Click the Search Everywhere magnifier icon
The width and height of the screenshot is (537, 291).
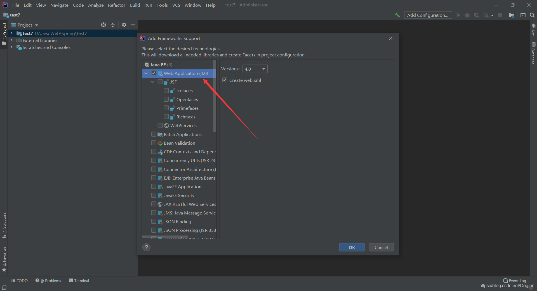click(x=532, y=15)
